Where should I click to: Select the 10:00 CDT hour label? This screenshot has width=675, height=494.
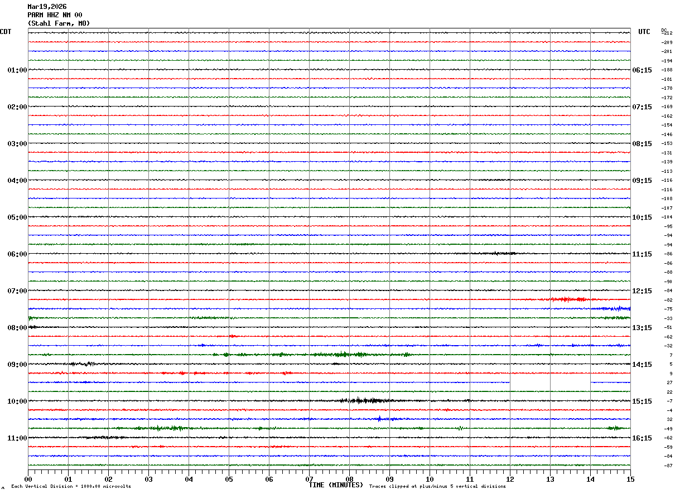[17, 401]
